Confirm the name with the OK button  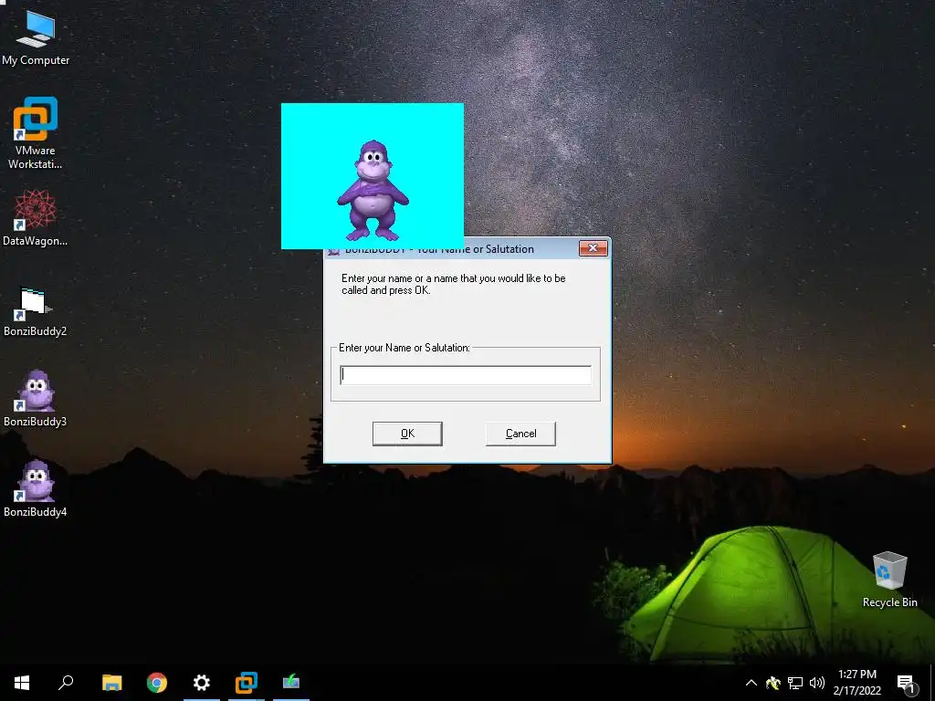pyautogui.click(x=407, y=434)
